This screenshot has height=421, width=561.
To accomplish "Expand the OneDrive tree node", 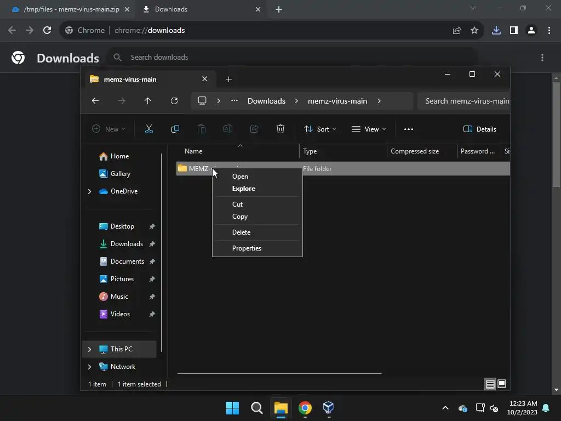I will coord(89,191).
